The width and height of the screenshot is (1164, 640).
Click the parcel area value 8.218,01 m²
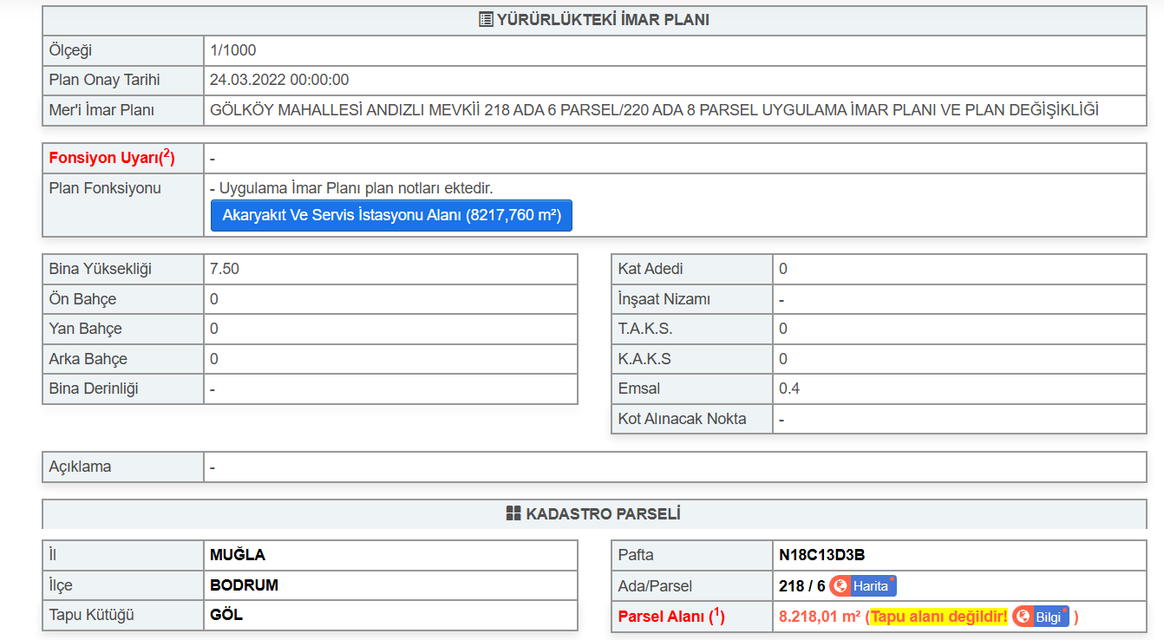(x=819, y=617)
